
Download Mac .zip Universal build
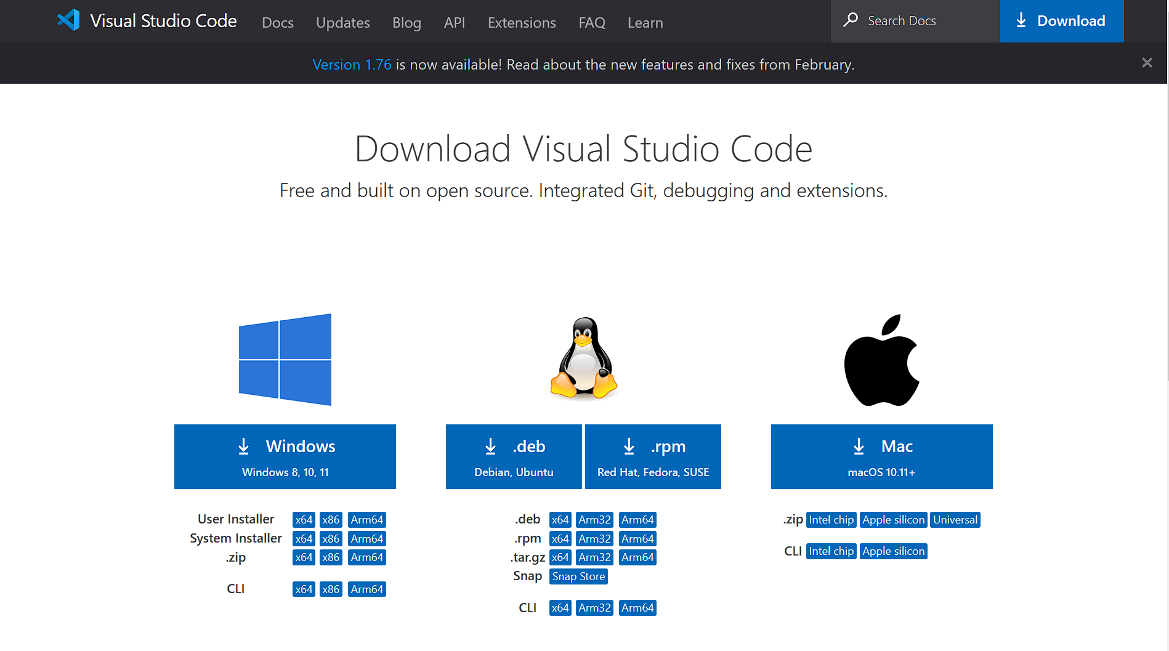coord(955,520)
